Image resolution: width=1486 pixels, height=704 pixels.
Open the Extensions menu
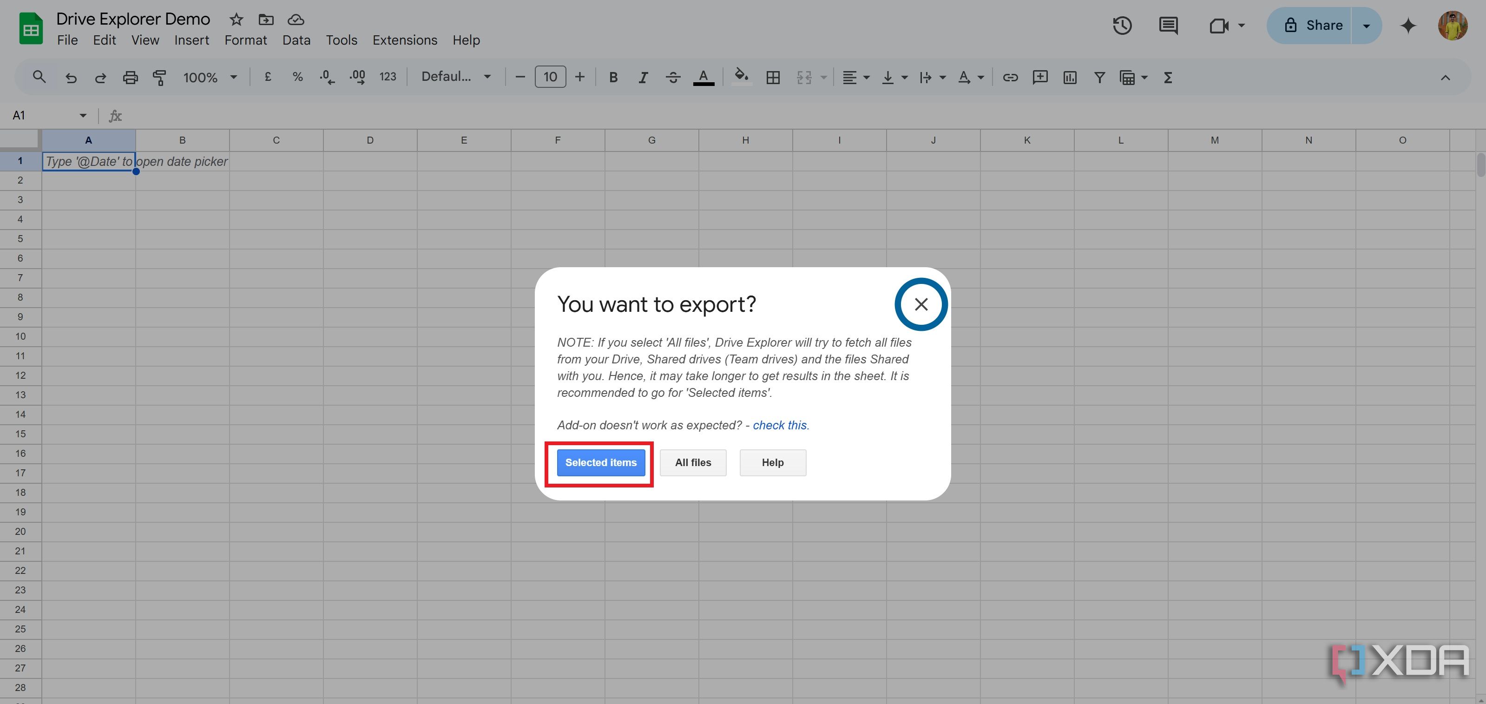(405, 40)
